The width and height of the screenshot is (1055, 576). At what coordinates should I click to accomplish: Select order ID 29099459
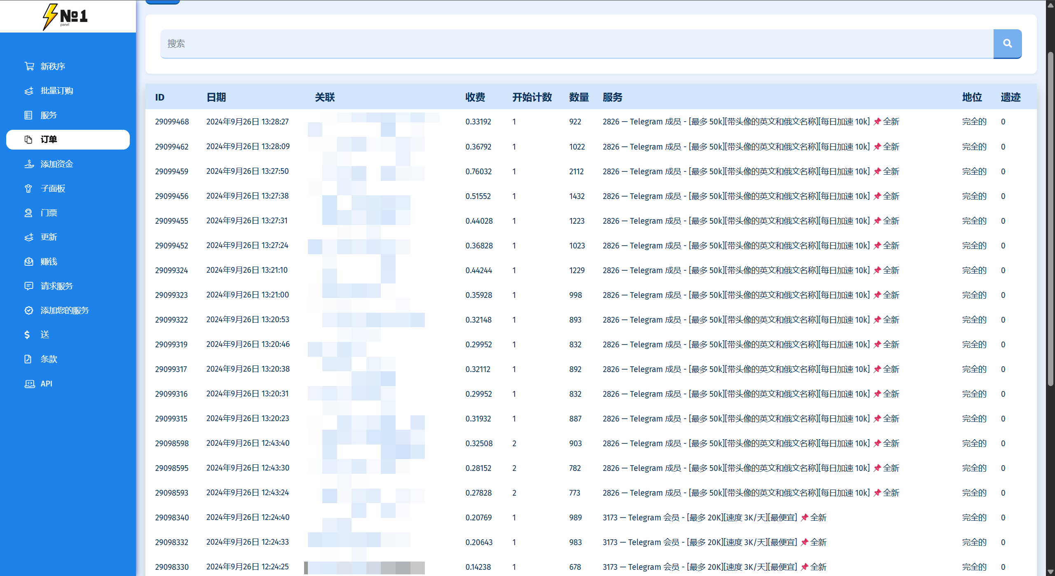pos(172,171)
